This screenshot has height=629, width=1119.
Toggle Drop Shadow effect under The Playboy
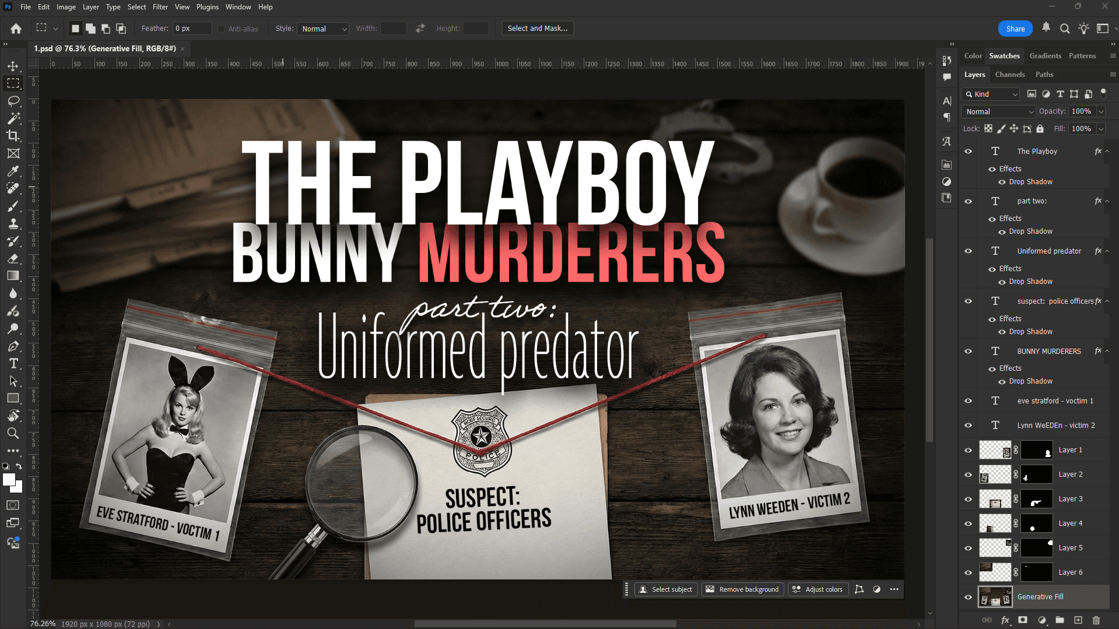1002,182
